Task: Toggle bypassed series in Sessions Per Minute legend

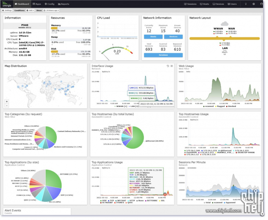Action: tap(229, 203)
